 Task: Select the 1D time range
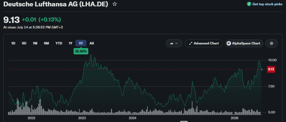pyautogui.click(x=13, y=43)
